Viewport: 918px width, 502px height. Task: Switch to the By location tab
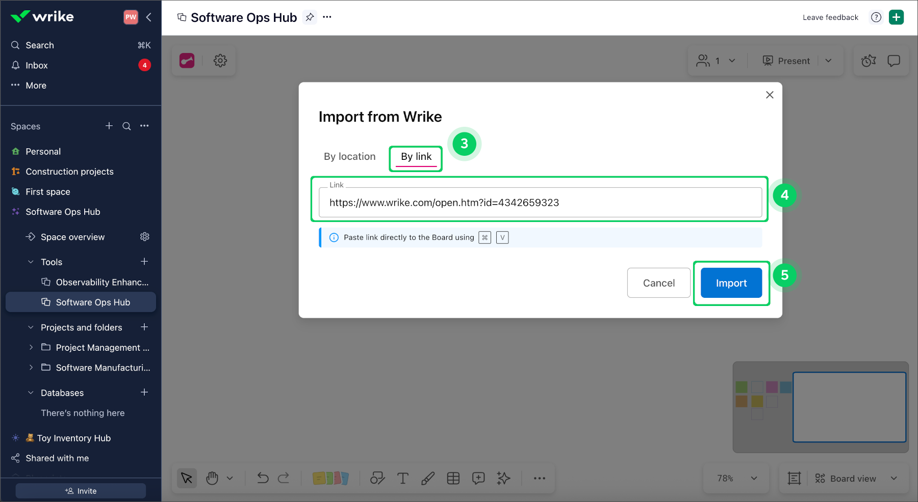[349, 156]
